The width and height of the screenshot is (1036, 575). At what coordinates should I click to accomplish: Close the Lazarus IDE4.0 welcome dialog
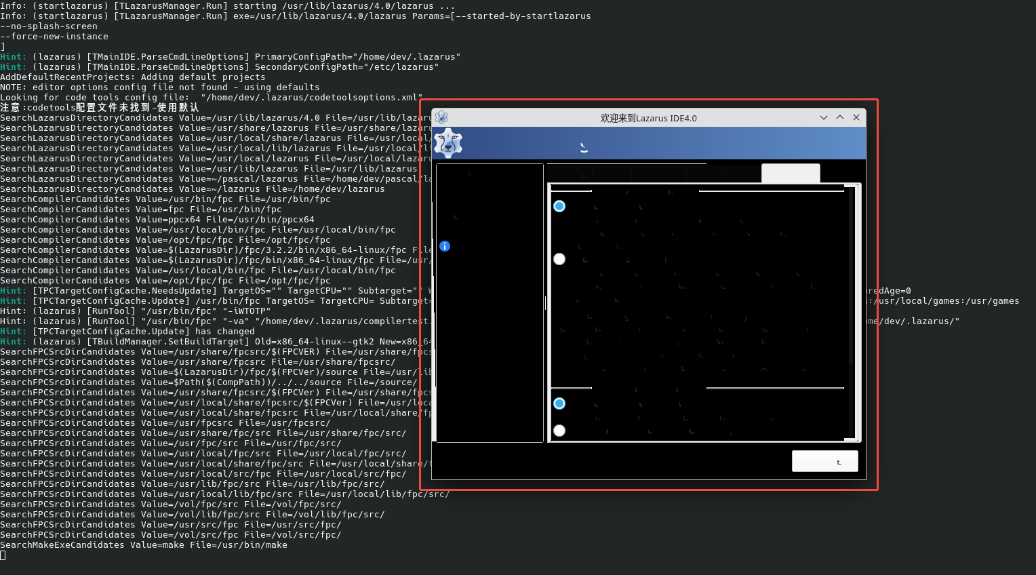(x=856, y=117)
